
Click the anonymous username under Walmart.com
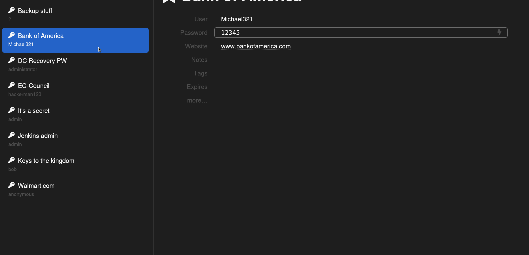point(21,194)
